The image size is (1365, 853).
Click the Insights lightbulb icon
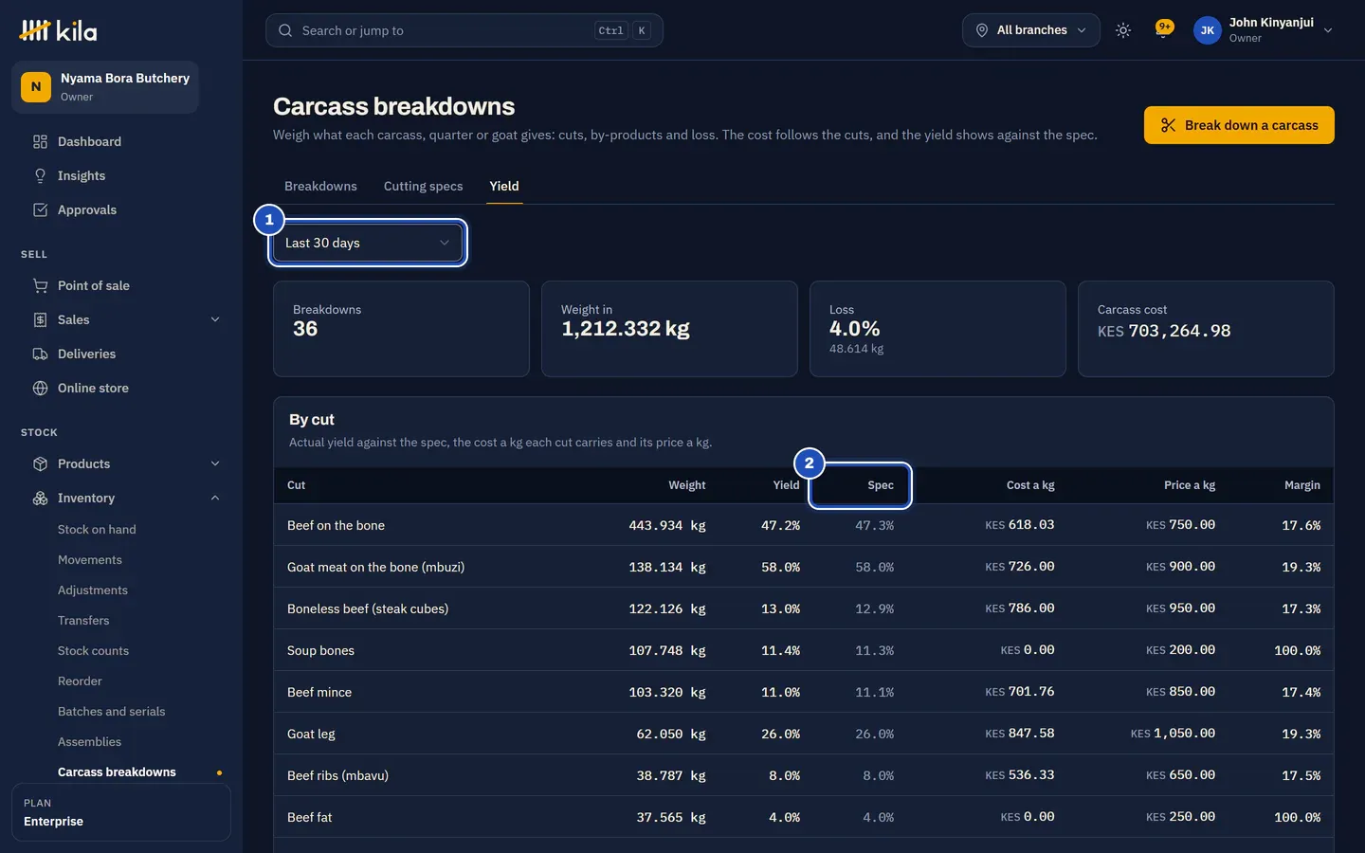pos(40,175)
